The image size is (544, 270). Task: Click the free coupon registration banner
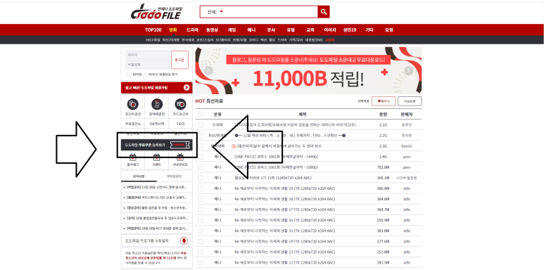[x=156, y=145]
